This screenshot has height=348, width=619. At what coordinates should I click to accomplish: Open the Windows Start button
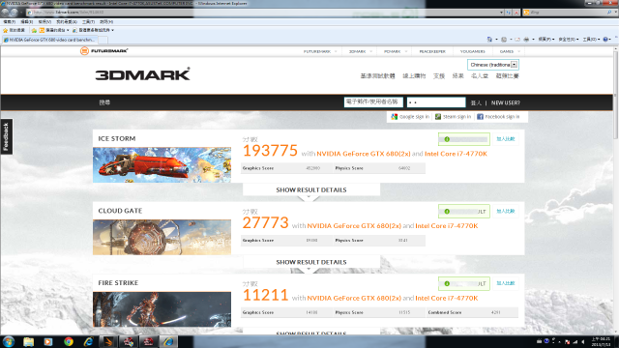click(x=9, y=341)
